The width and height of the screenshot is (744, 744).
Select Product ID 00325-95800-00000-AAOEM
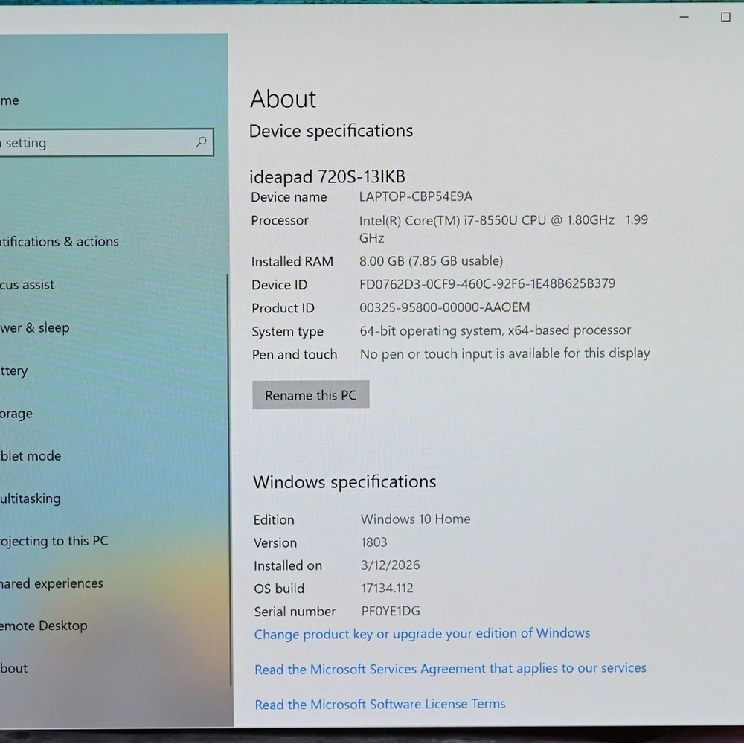[x=445, y=307]
